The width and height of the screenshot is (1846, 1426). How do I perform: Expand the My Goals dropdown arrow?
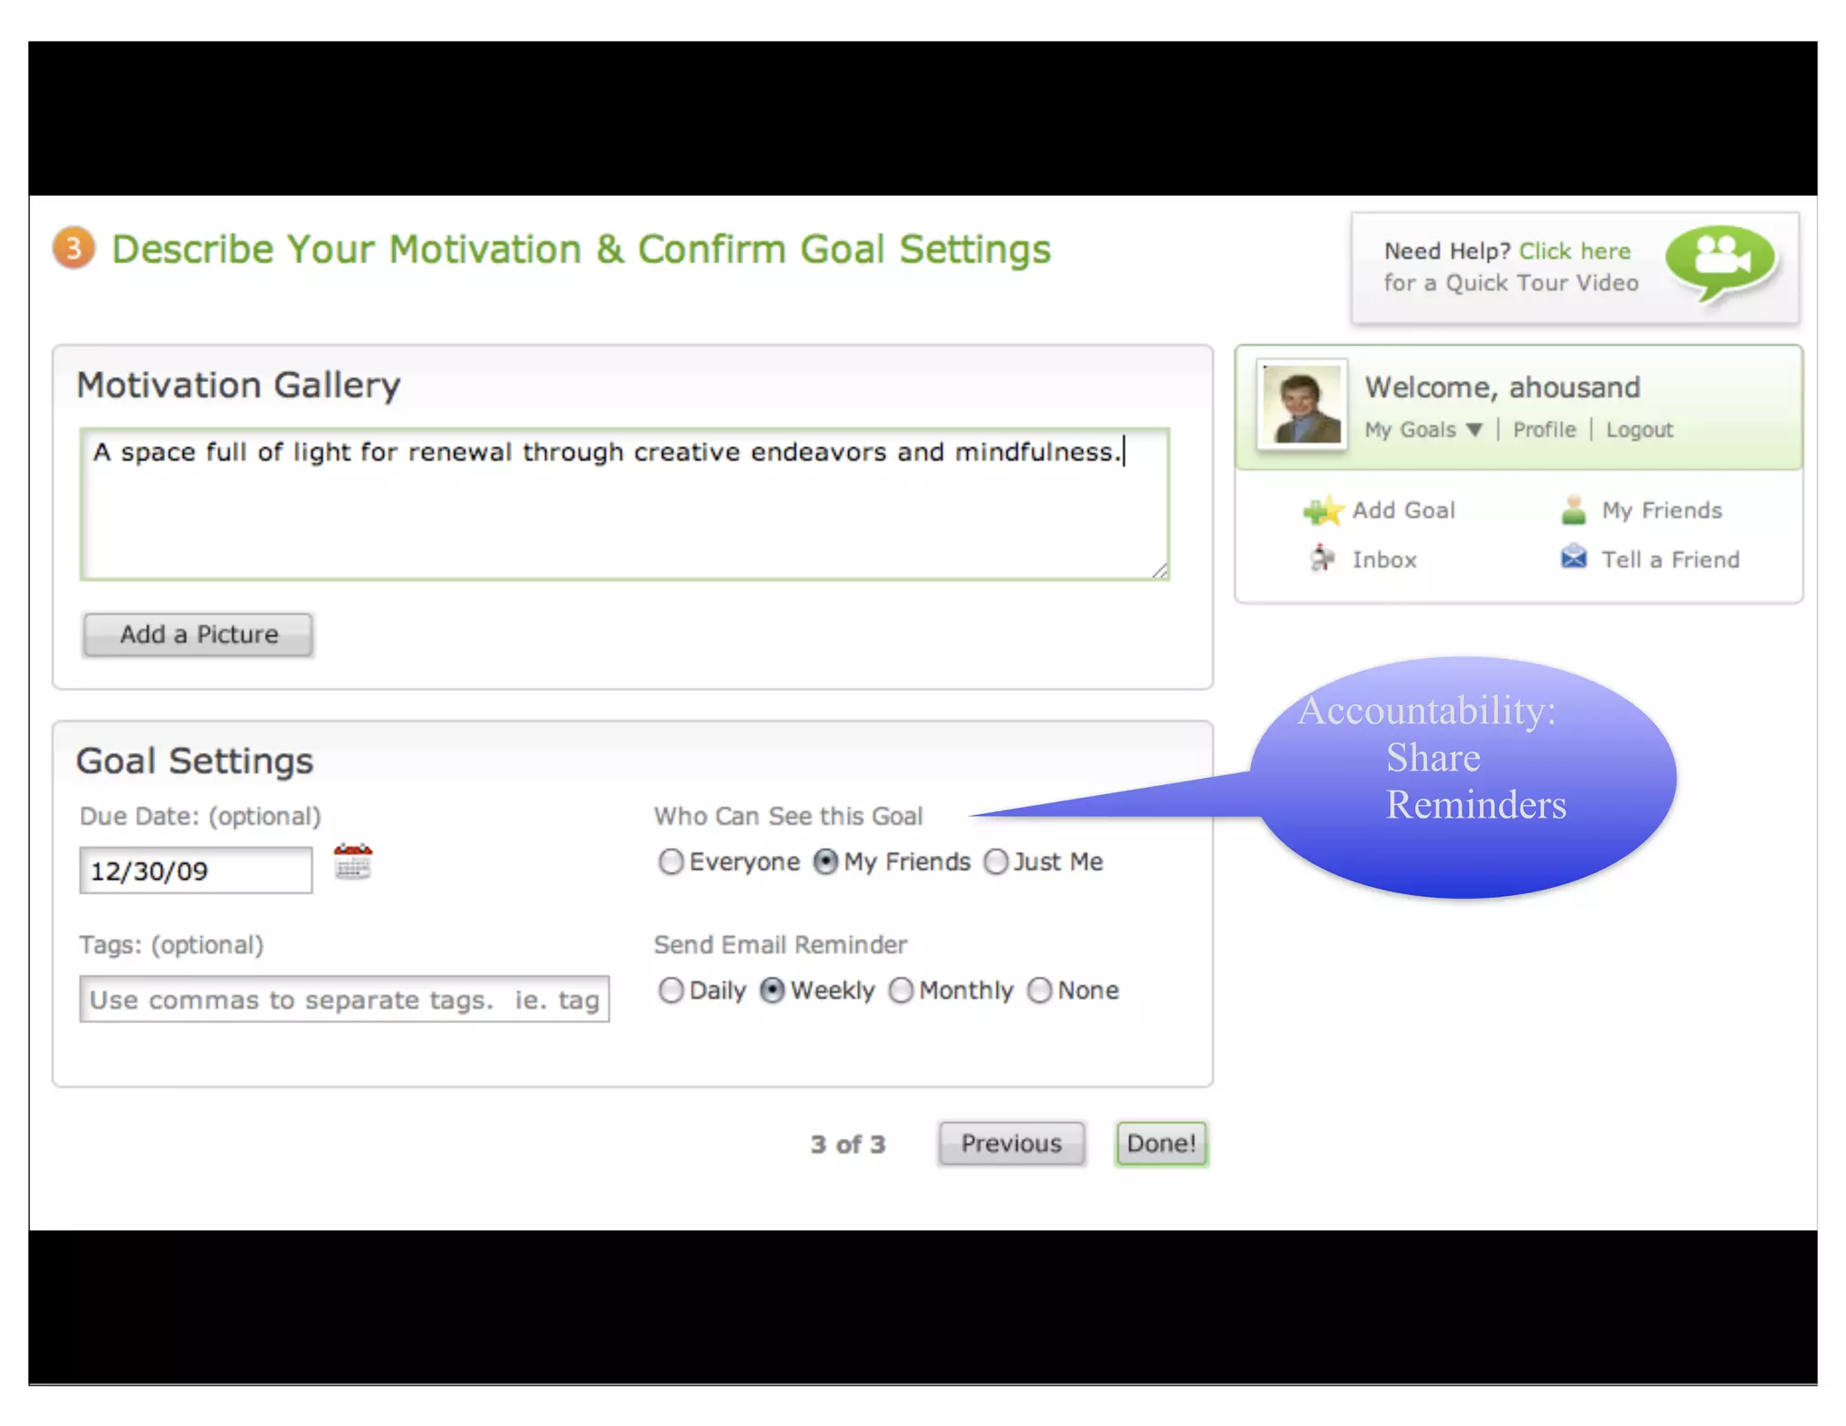tap(1474, 430)
